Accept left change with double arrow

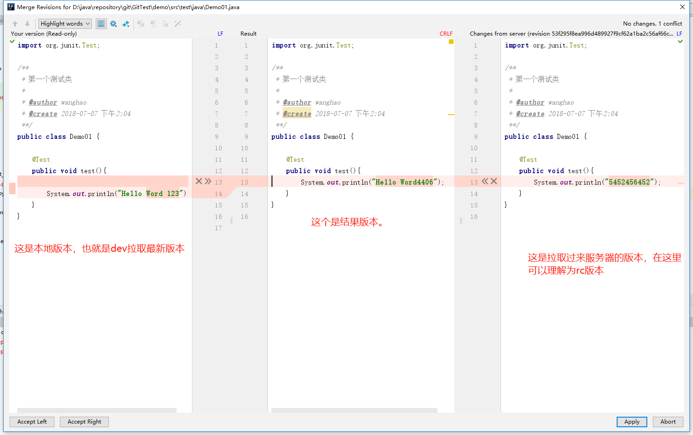(208, 181)
